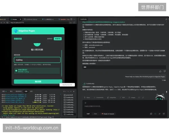The image size is (169, 135).
Task: Click the scrollbar in the EdgeOne form
Action: click(61, 63)
